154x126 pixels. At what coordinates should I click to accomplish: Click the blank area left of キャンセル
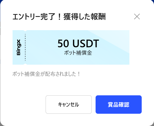coord(29,105)
